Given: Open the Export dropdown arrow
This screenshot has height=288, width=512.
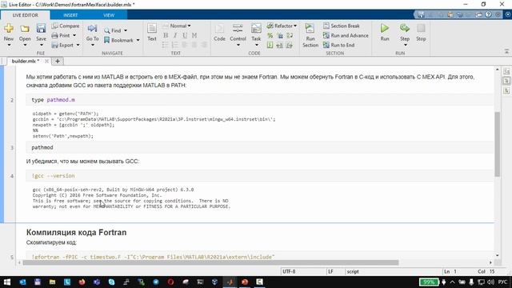Looking at the screenshot, I should pos(78,45).
